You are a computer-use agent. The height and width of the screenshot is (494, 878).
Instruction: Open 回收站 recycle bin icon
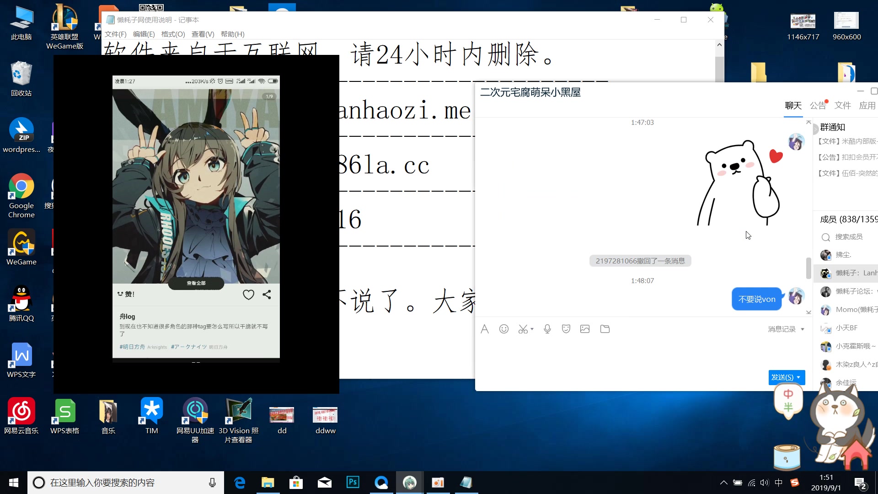coord(21,79)
